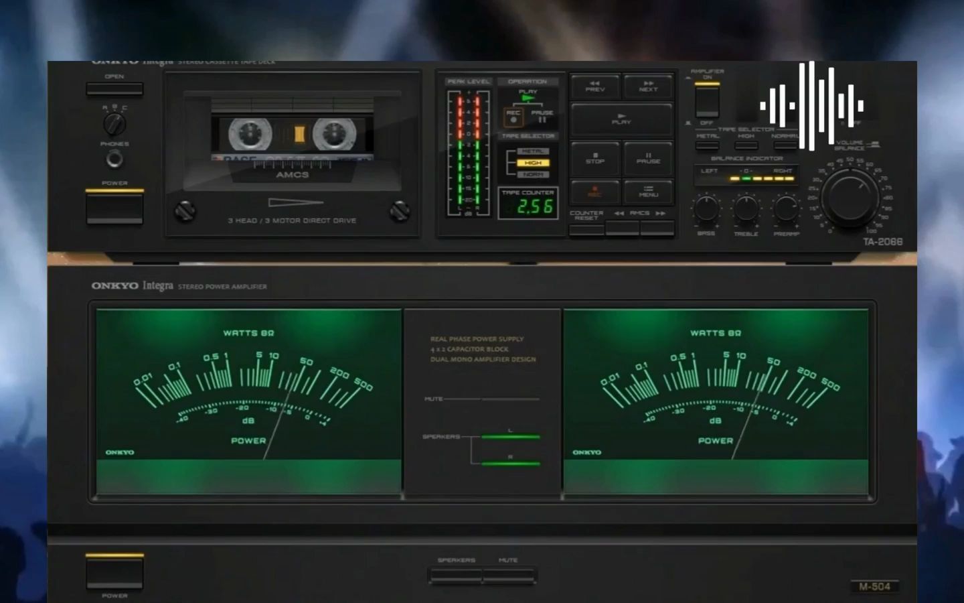
Task: Select METAL tape selector button
Action: pos(708,145)
